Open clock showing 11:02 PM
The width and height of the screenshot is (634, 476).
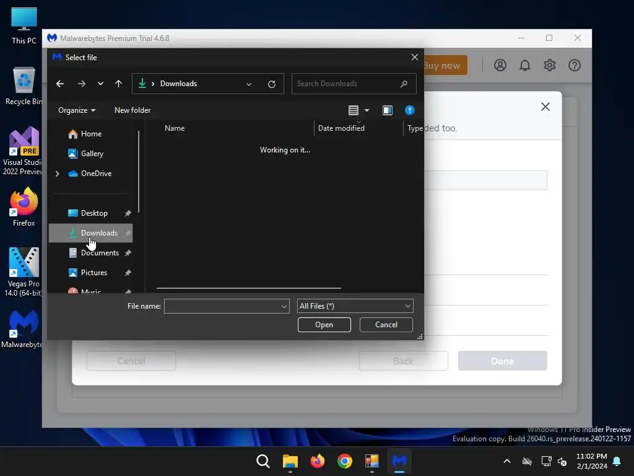click(591, 461)
